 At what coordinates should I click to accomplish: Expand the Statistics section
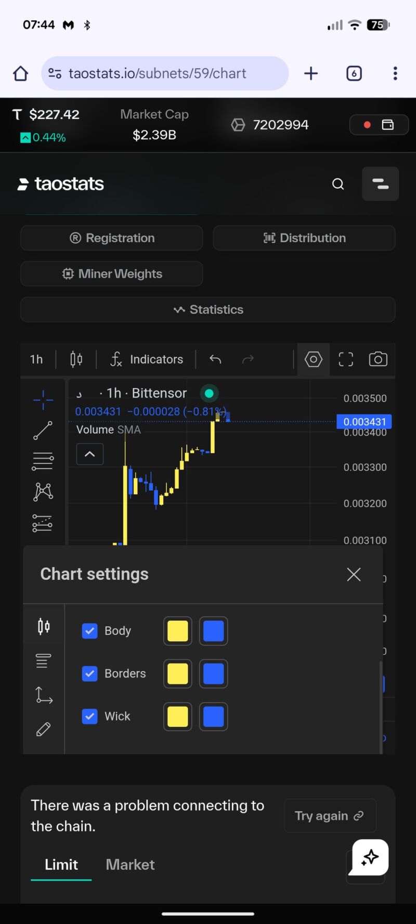pyautogui.click(x=208, y=309)
